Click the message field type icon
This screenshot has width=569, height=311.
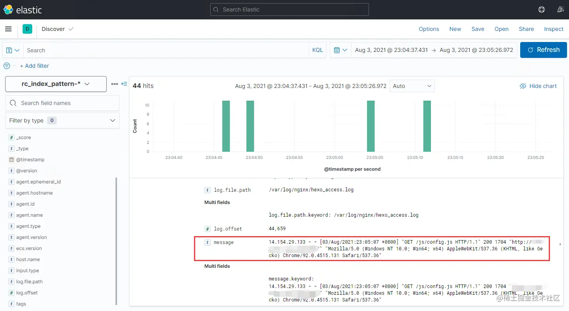pyautogui.click(x=207, y=242)
